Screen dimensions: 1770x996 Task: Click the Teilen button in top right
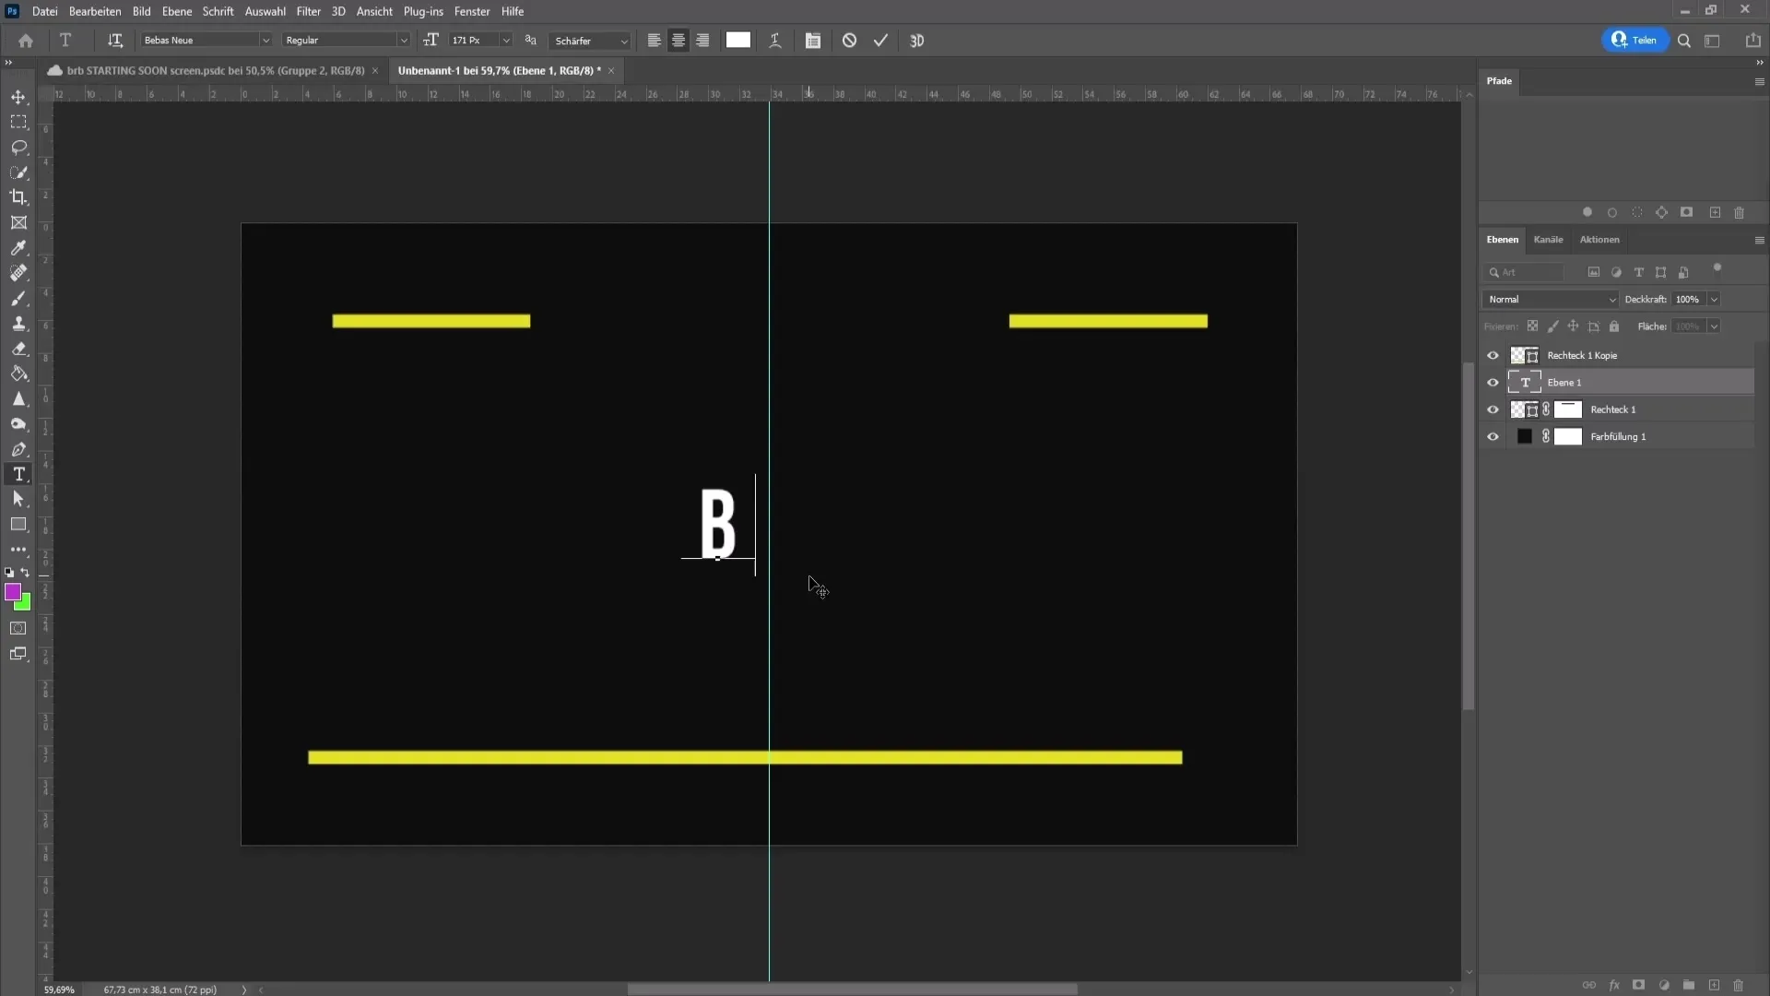click(x=1635, y=41)
